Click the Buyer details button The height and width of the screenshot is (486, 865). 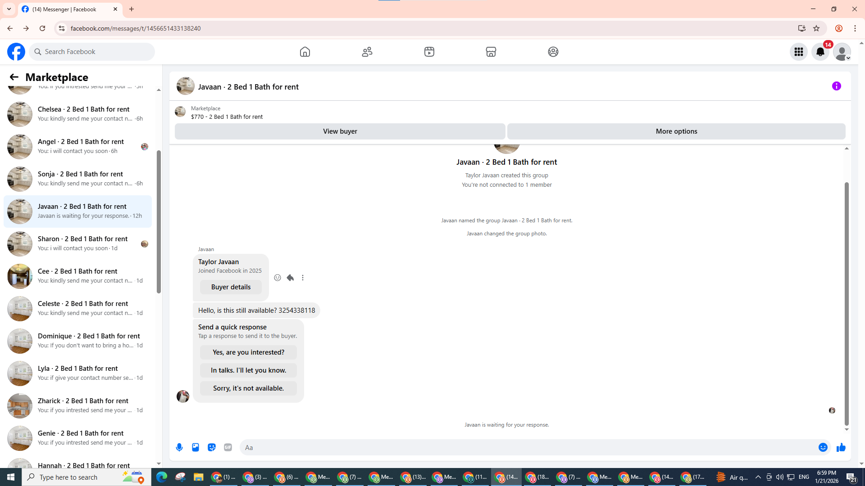[x=231, y=287]
